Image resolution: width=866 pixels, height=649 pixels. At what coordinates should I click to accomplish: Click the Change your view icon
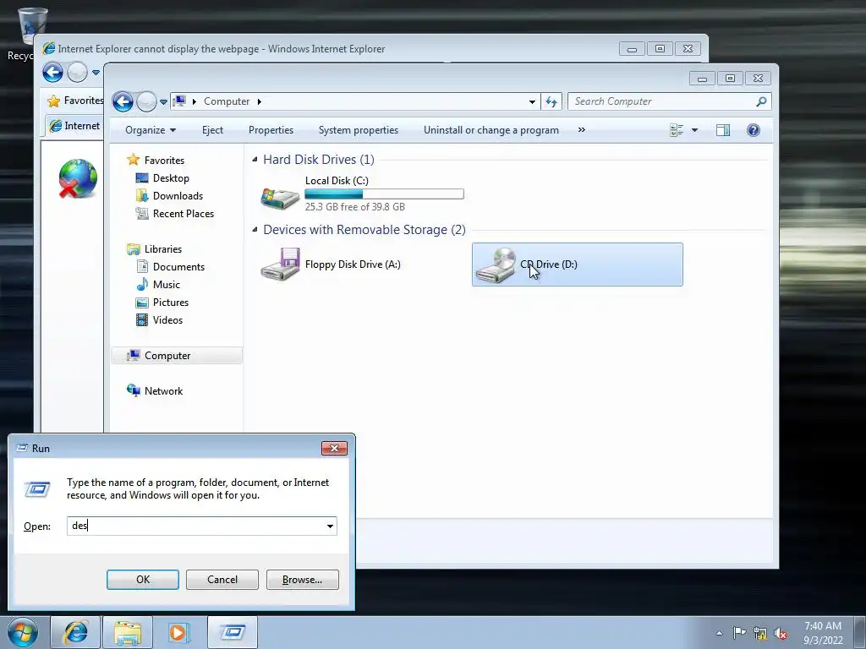click(x=677, y=130)
